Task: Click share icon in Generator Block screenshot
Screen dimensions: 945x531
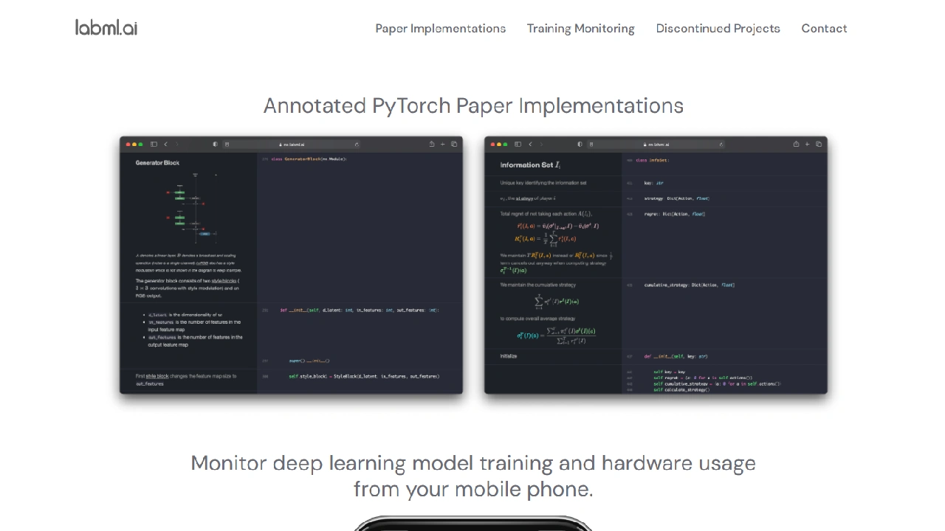Action: 432,145
